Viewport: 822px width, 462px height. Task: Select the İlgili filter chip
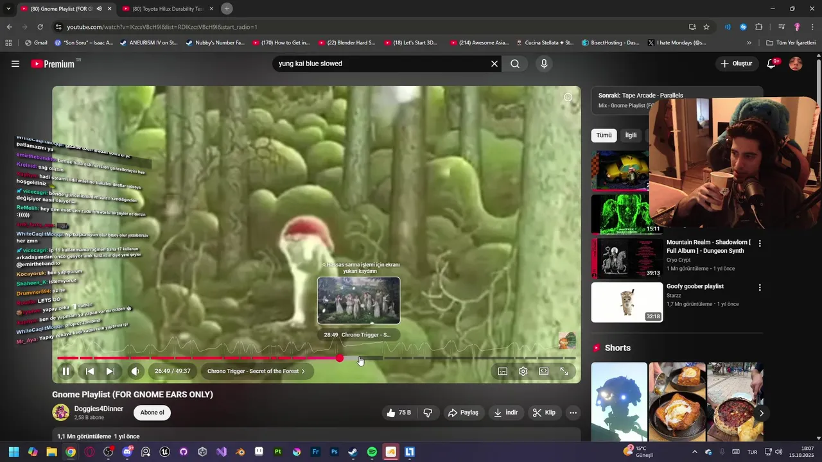pos(631,135)
